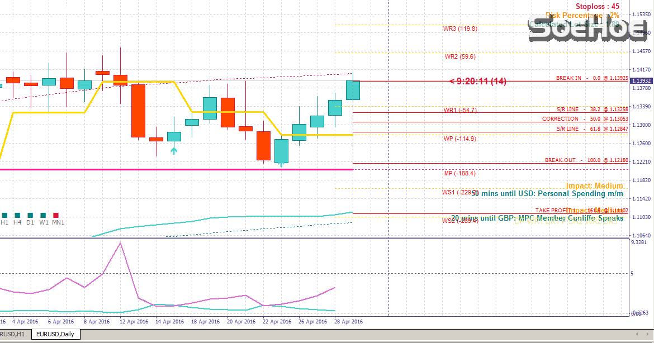The image size is (654, 343).
Task: Select the thick magenta horizontal line
Action: pyautogui.click(x=168, y=169)
